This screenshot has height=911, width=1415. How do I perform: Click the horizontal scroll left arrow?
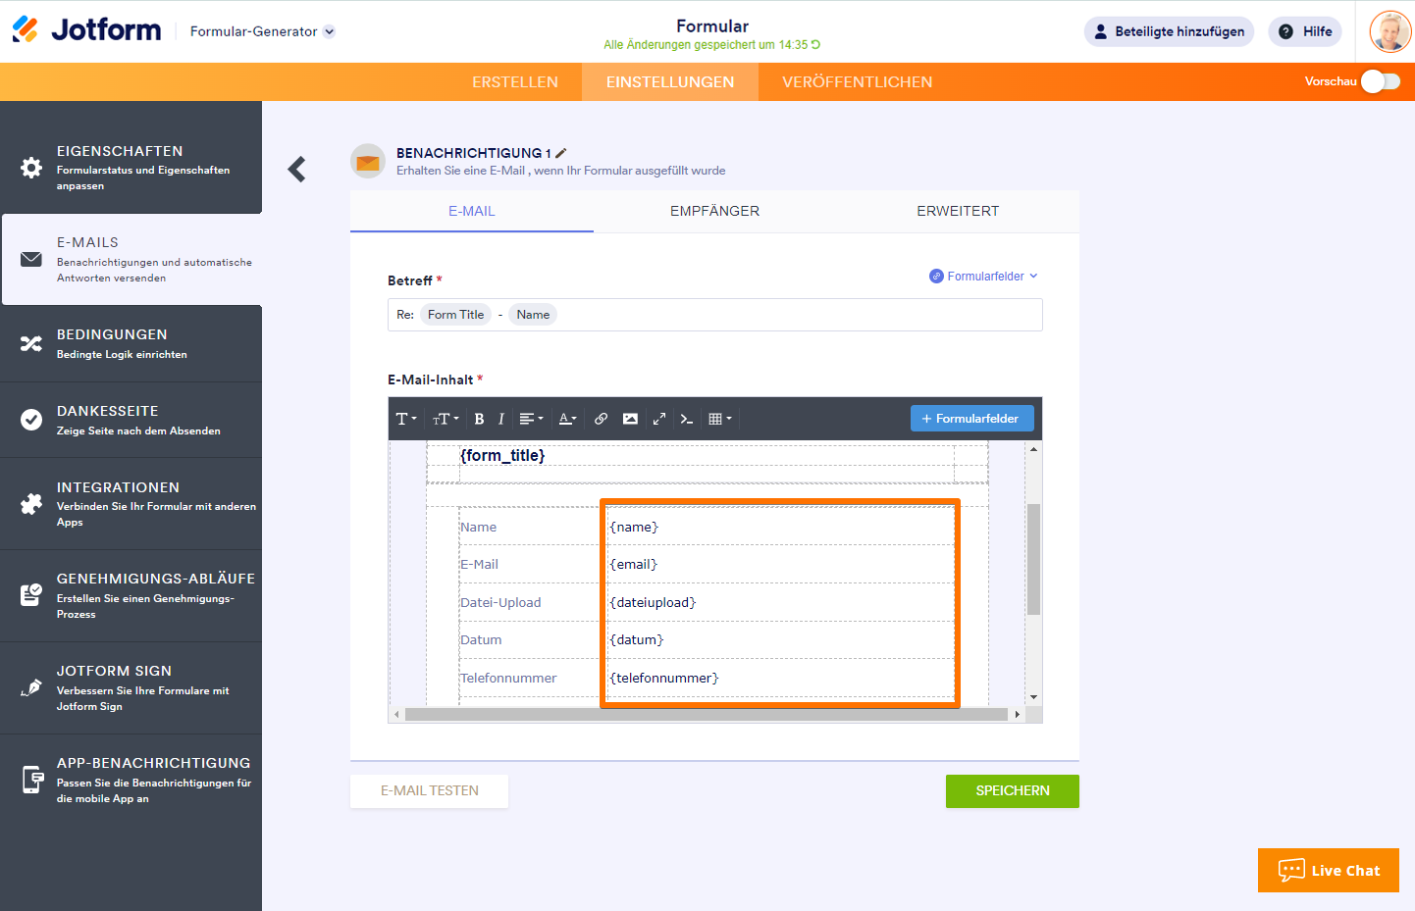(396, 715)
